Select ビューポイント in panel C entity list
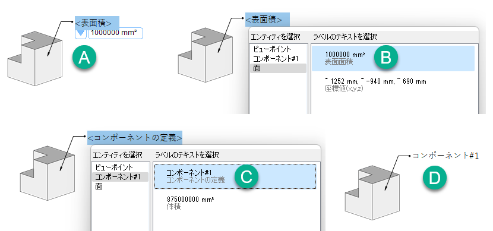Screen dimensions: 493x231 (x=114, y=167)
